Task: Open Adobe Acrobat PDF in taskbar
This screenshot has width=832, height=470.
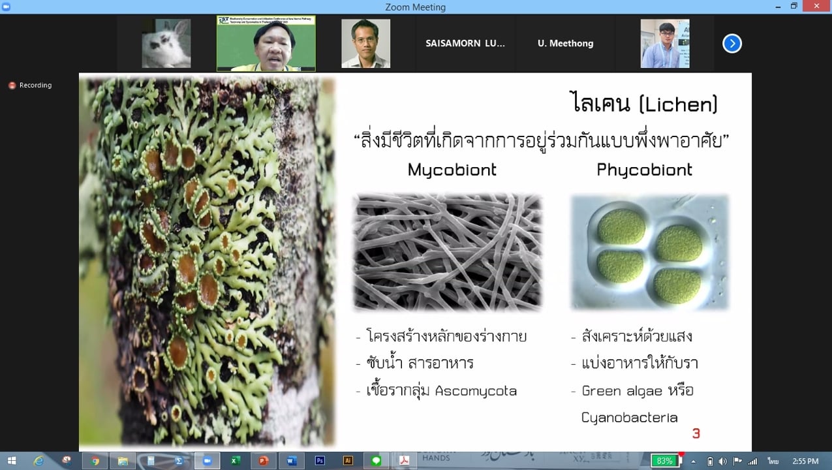Action: coord(404,461)
